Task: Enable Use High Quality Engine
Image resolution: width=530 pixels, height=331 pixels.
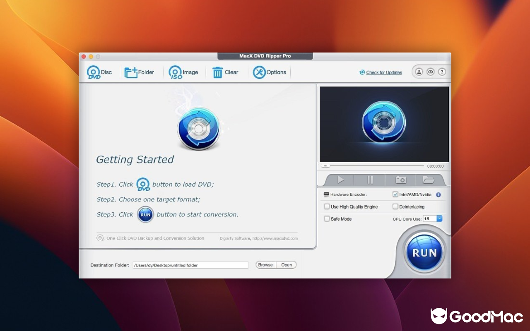Action: pos(327,206)
